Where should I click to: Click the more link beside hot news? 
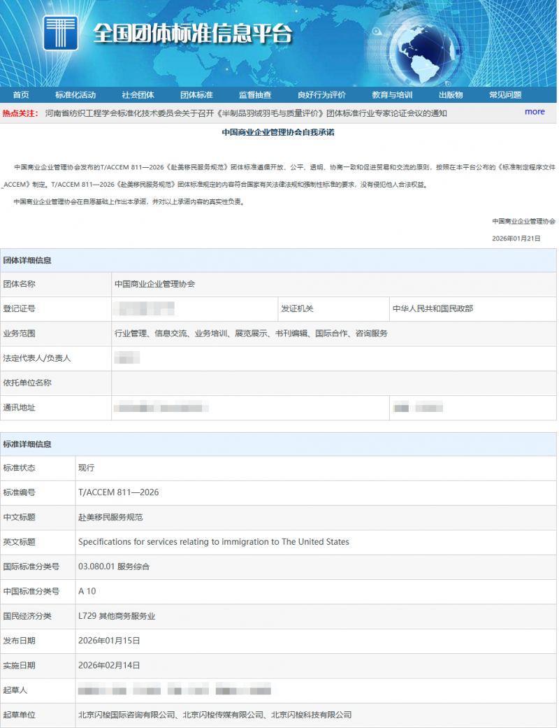pos(534,112)
